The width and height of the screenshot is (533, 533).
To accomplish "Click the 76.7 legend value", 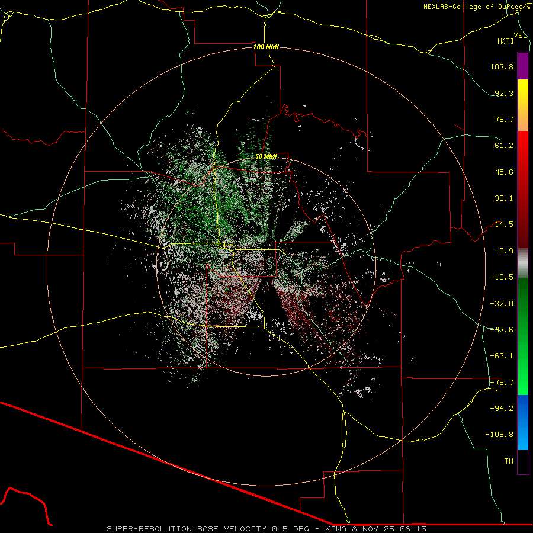I will click(504, 119).
